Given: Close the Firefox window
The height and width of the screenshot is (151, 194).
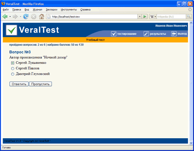Looking at the screenshot, I should pyautogui.click(x=190, y=4).
